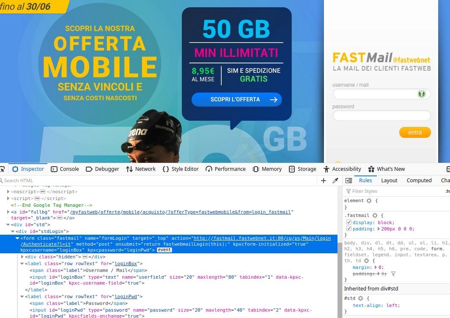The width and height of the screenshot is (450, 318).
Task: Open the Accessibility panel icon
Action: tap(326, 169)
